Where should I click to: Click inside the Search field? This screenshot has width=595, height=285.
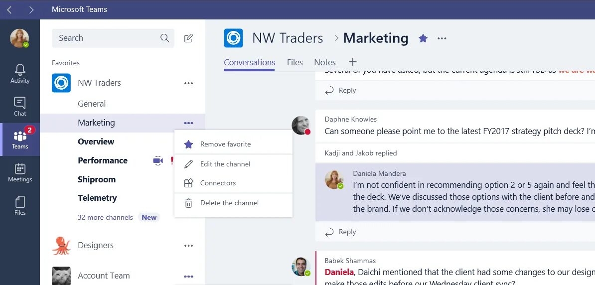tap(113, 38)
